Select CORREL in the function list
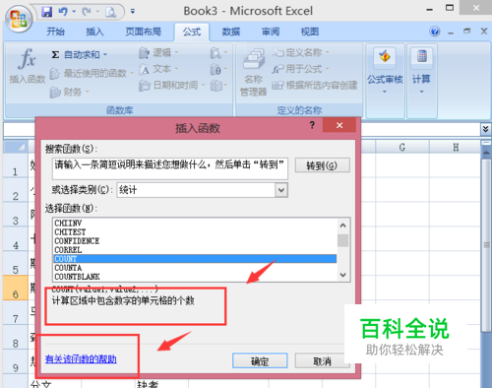The width and height of the screenshot is (492, 388). tap(195, 250)
